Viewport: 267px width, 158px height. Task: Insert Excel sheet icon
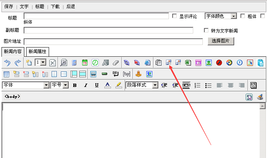click(188, 63)
